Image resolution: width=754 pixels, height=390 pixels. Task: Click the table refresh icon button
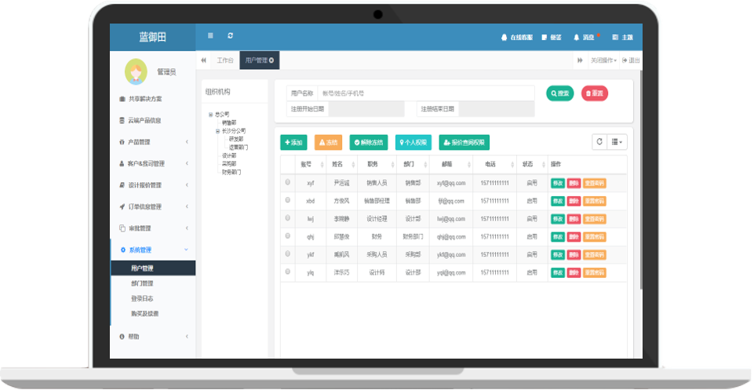[x=599, y=142]
